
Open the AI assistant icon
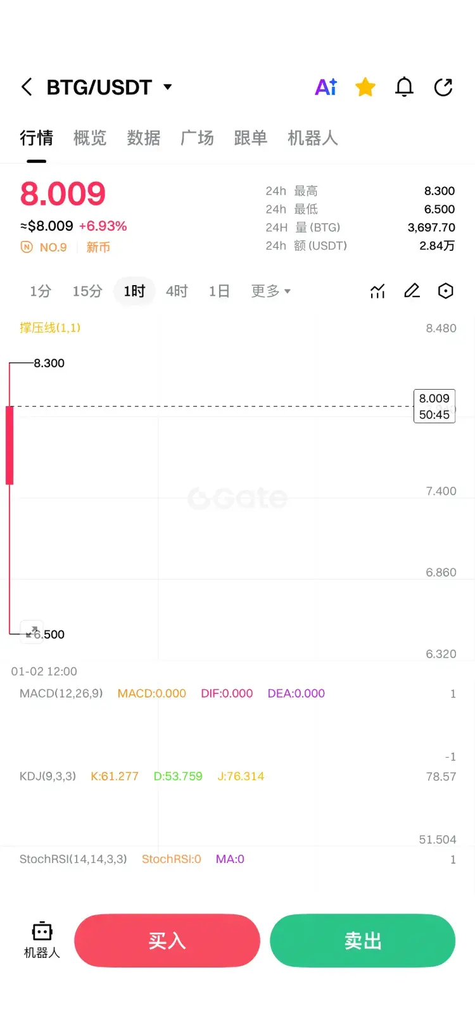[x=326, y=87]
